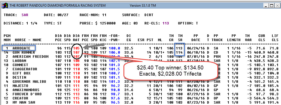Viewport: 281px width, 105px height.
Task: Select horse FOREVER D'ORO
Action: click(27, 94)
